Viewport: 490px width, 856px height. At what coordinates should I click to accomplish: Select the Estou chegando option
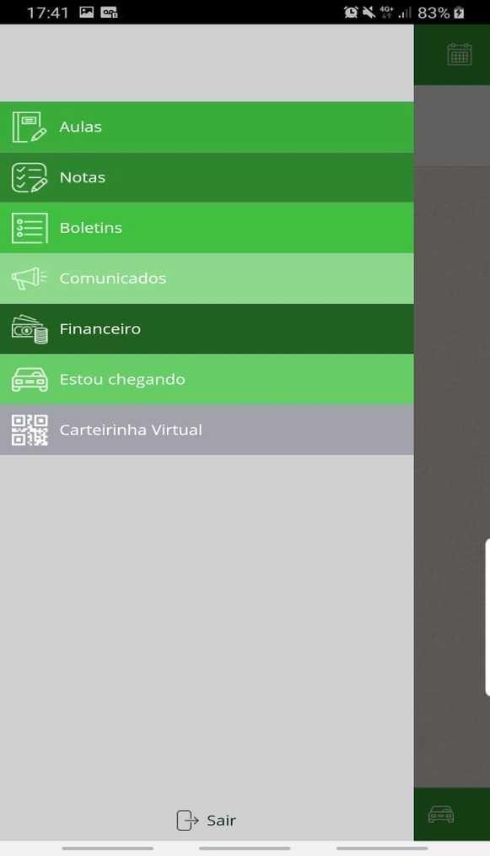pyautogui.click(x=207, y=379)
